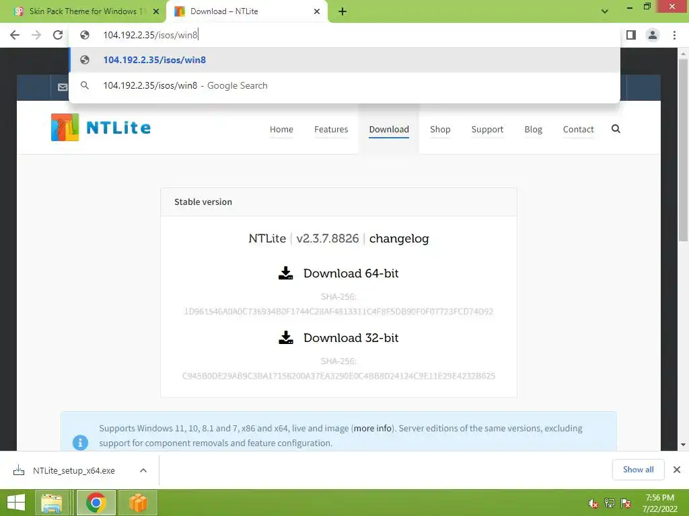Click the scrollbar up arrow
The height and width of the screenshot is (516, 689).
coord(683,54)
